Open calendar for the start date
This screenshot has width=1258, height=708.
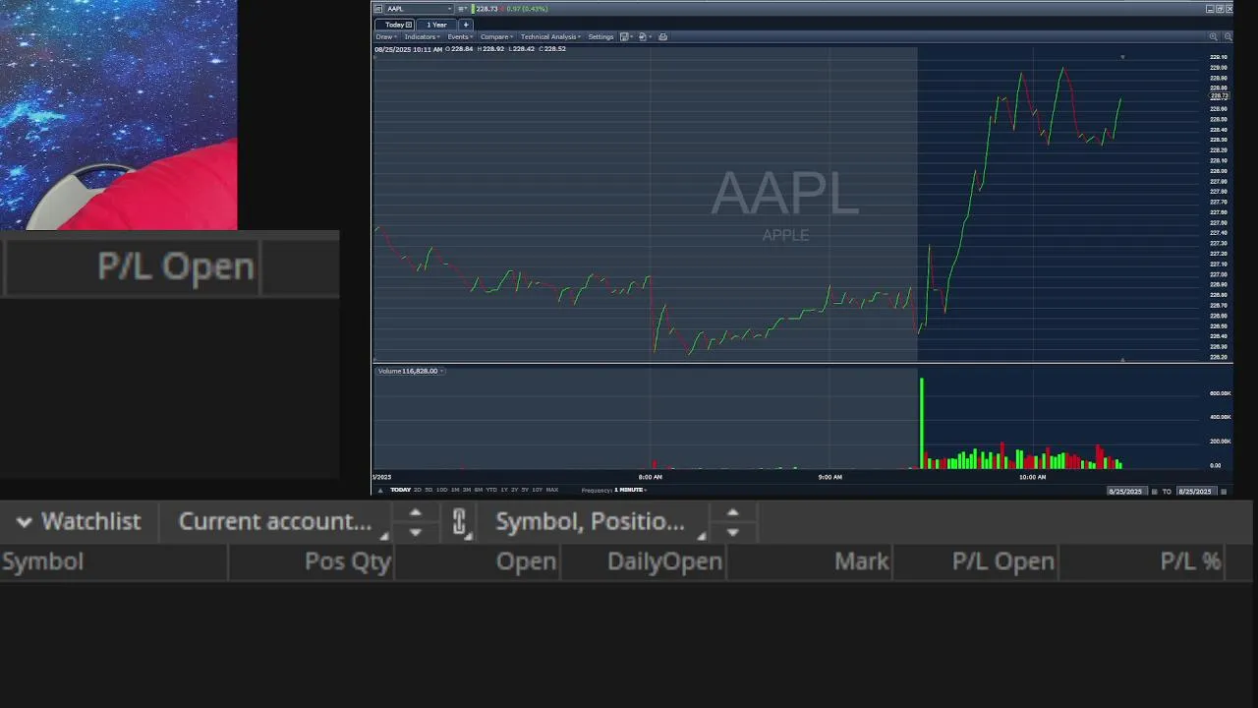(1155, 491)
